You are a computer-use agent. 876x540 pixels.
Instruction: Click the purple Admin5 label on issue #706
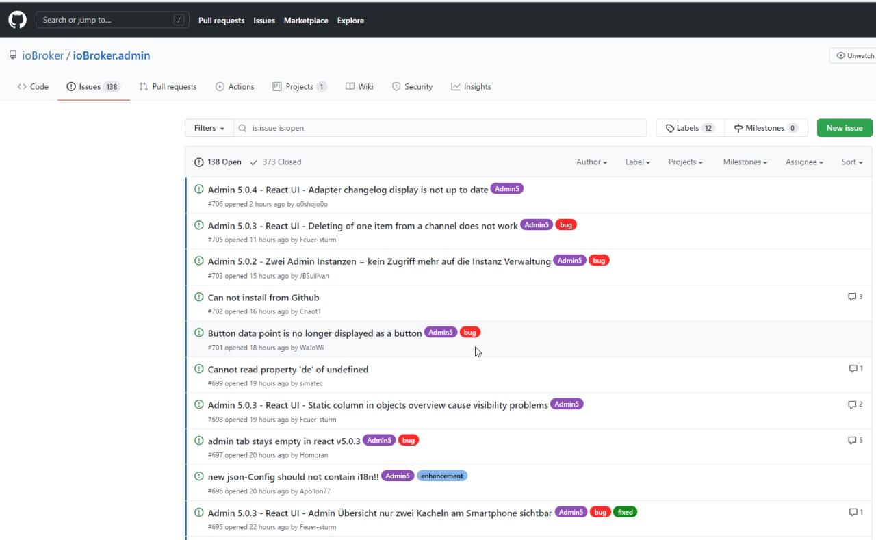click(x=507, y=189)
